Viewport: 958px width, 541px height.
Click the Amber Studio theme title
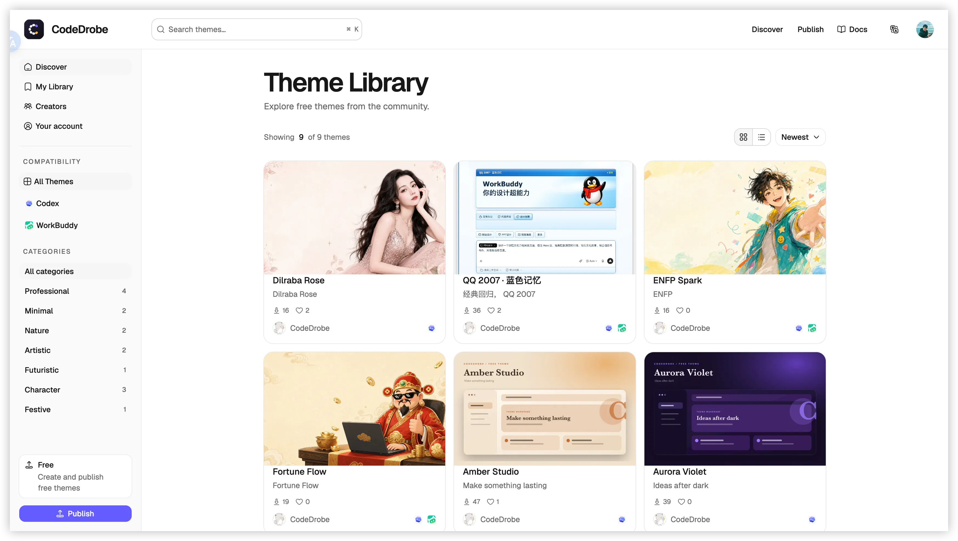(491, 471)
